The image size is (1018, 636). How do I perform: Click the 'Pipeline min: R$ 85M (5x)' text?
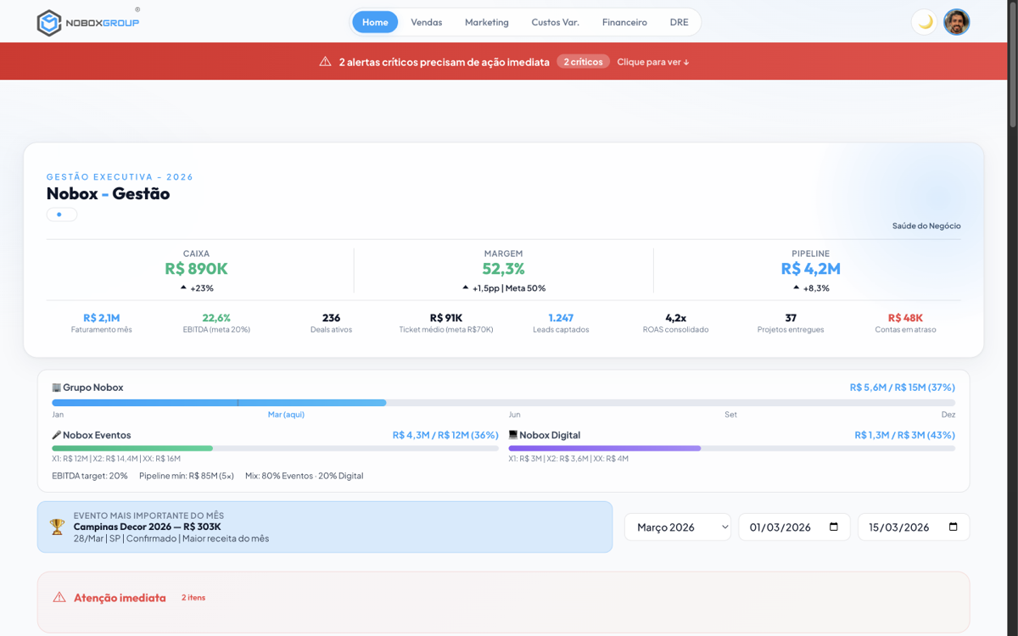(x=187, y=476)
